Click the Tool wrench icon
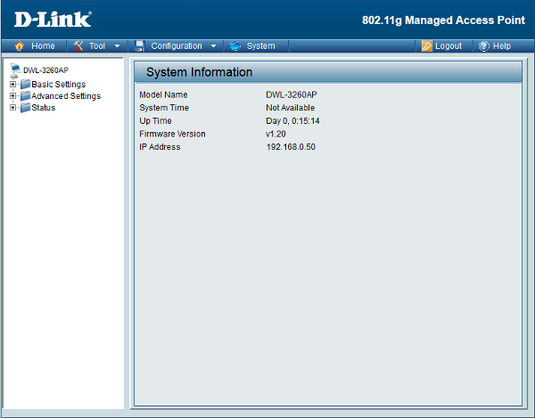Image resolution: width=535 pixels, height=418 pixels. 78,45
